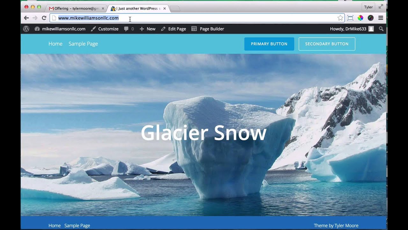Click the page icon before the URL
The height and width of the screenshot is (230, 408).
click(54, 18)
